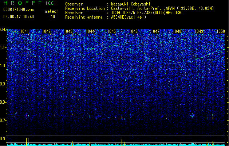Click the 0.8 kHz axis tick label
The width and height of the screenshot is (229, 146).
3,102
